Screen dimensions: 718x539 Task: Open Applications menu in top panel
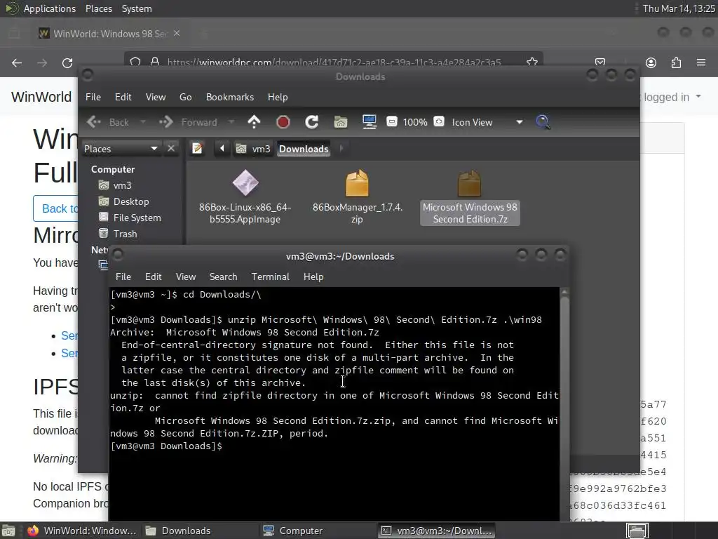tap(50, 8)
